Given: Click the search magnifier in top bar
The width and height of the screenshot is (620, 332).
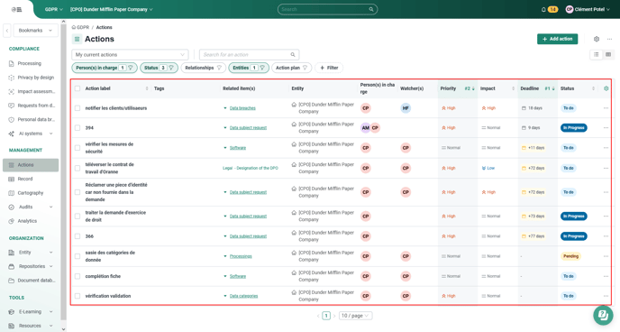Looking at the screenshot, I should 371,10.
